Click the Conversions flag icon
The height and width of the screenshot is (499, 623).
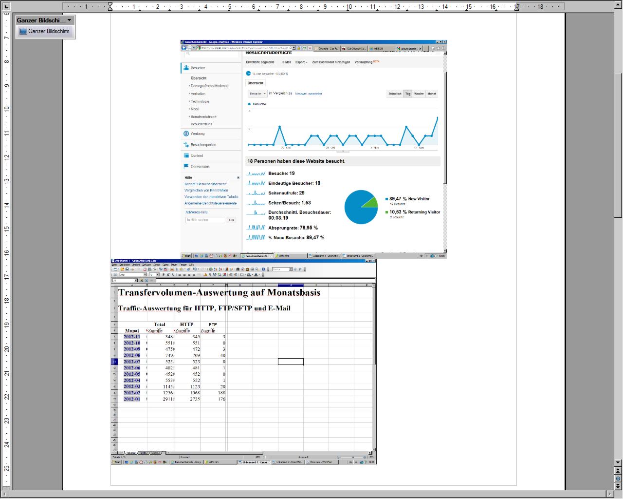tap(186, 166)
